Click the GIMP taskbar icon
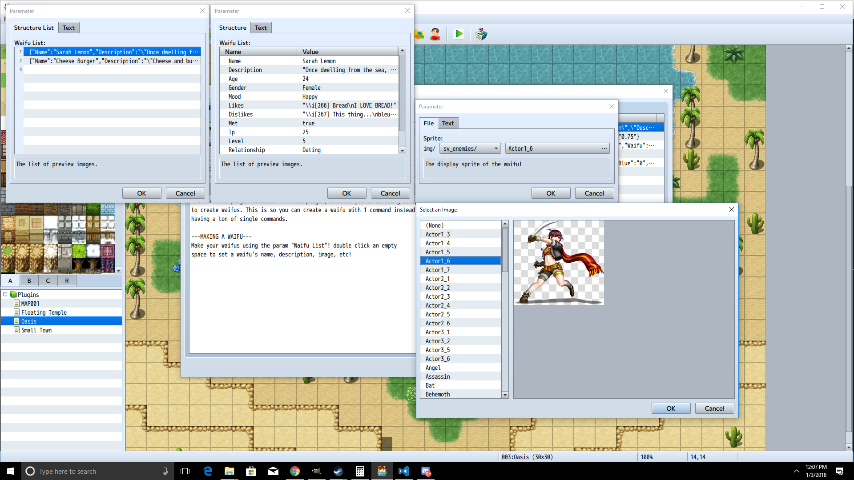This screenshot has height=480, width=854. [x=316, y=471]
